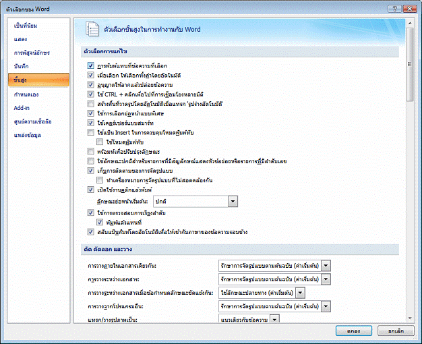
Task: Toggle 'การพิมพ์แทนที่ข้อความที่เลือก' checkbox
Action: click(91, 65)
